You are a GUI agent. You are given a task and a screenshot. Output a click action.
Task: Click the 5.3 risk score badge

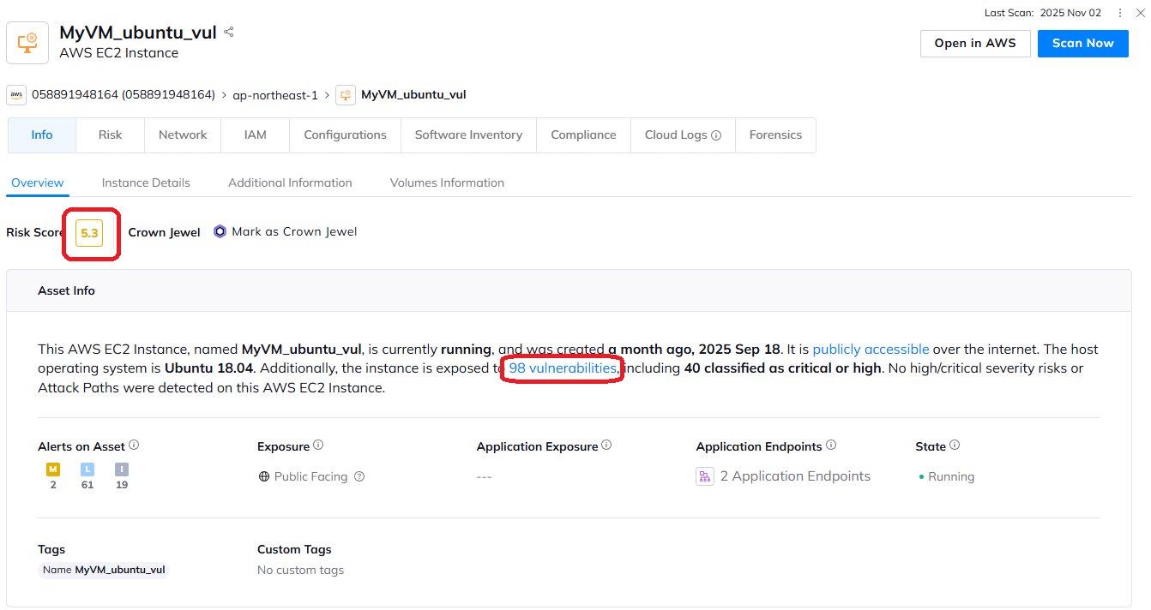(89, 232)
